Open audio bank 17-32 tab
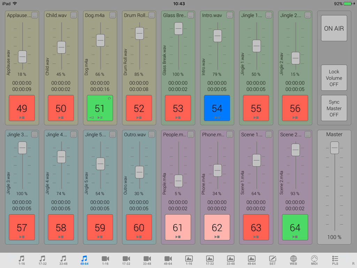 pos(42,260)
